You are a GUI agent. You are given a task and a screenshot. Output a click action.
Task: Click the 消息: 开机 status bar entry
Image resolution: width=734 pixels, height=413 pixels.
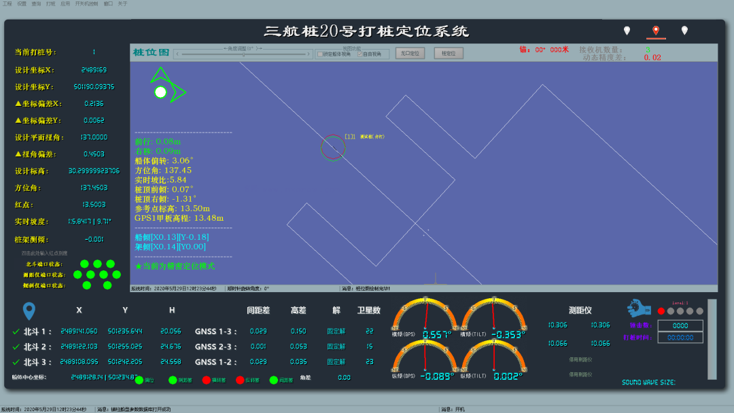453,409
